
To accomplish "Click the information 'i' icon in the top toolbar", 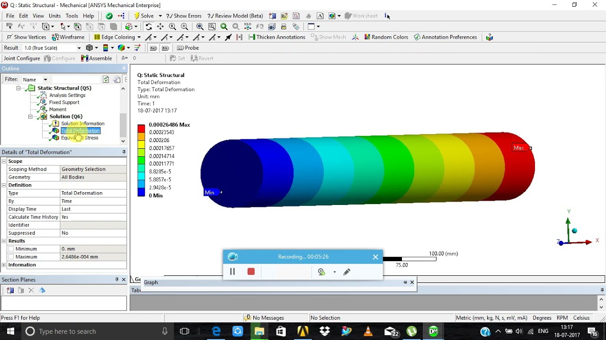I will (x=387, y=16).
